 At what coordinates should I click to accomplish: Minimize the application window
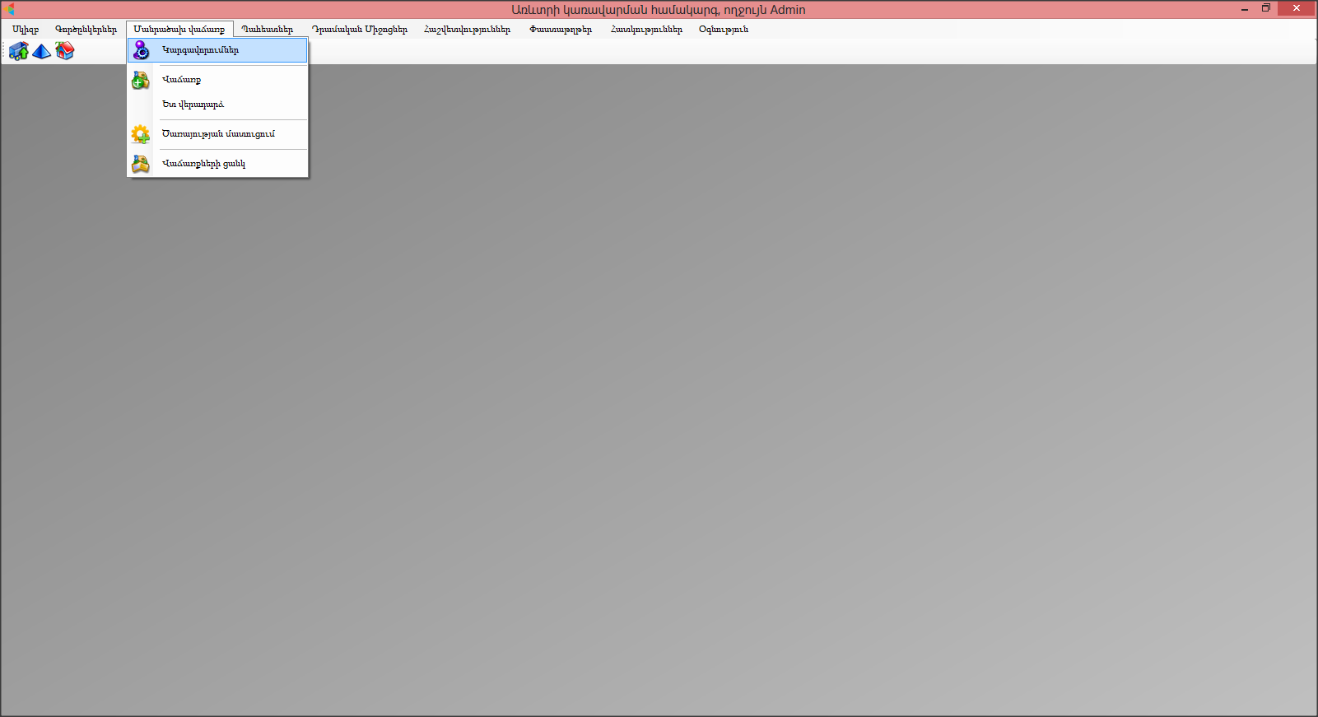(1245, 8)
